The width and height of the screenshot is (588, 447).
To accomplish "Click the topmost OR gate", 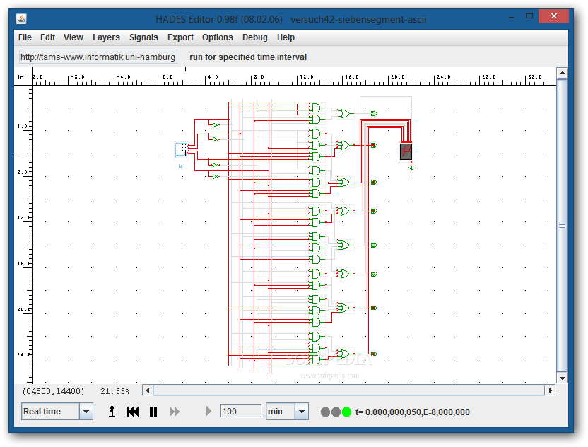I will pos(344,113).
